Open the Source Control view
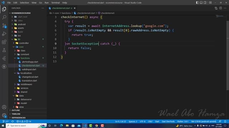229x128 pixels. (4, 26)
